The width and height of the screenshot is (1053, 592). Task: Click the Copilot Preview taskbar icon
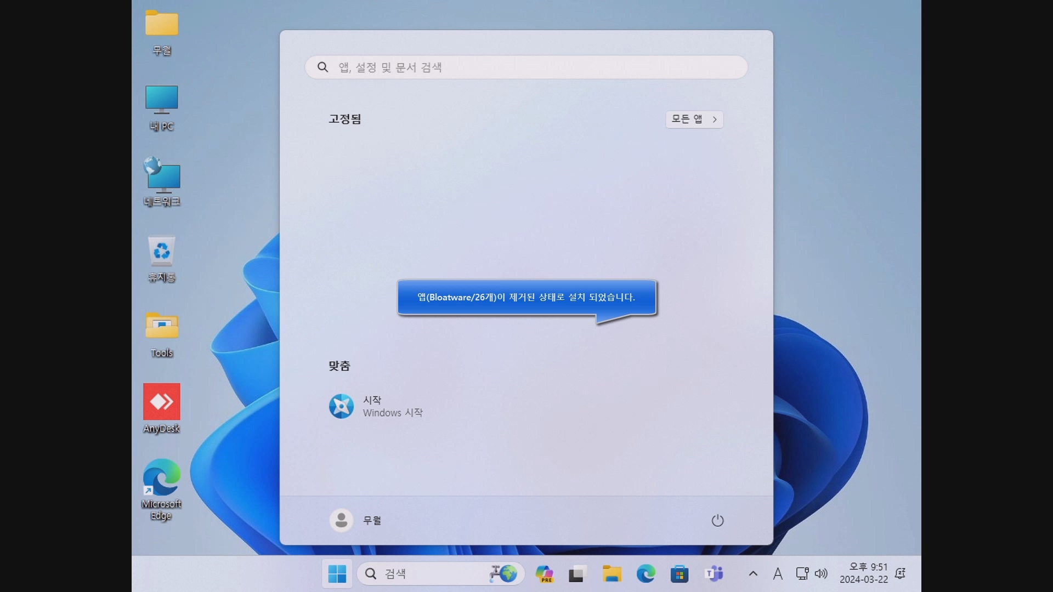[x=544, y=574]
